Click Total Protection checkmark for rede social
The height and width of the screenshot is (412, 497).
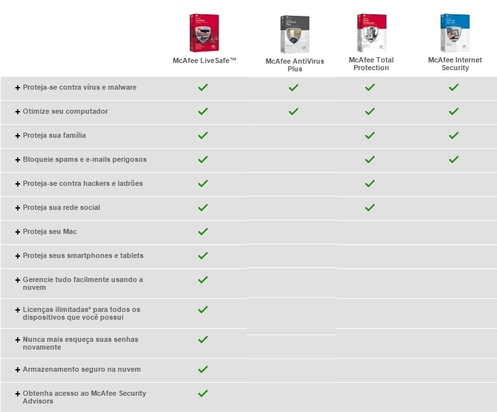coord(370,207)
